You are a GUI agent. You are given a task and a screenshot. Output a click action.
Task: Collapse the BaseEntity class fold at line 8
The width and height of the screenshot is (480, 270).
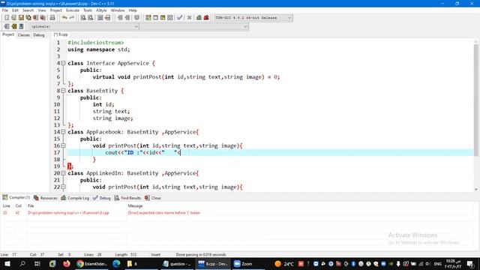[x=63, y=91]
